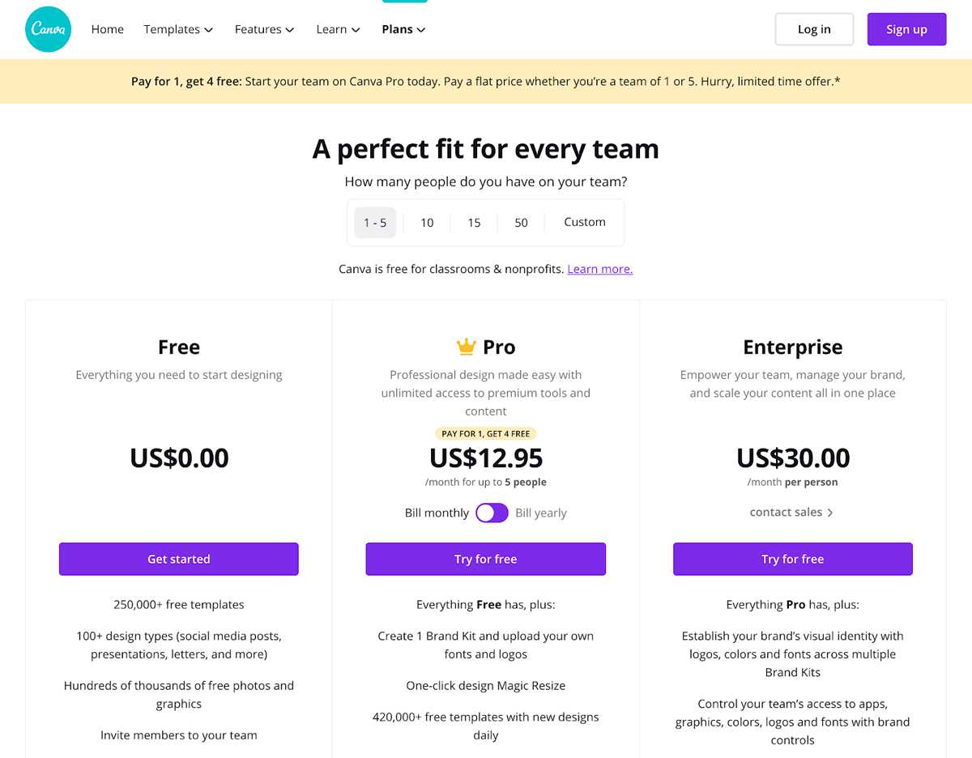Click the Canva logo icon
Screen dimensions: 972x758
49,29
